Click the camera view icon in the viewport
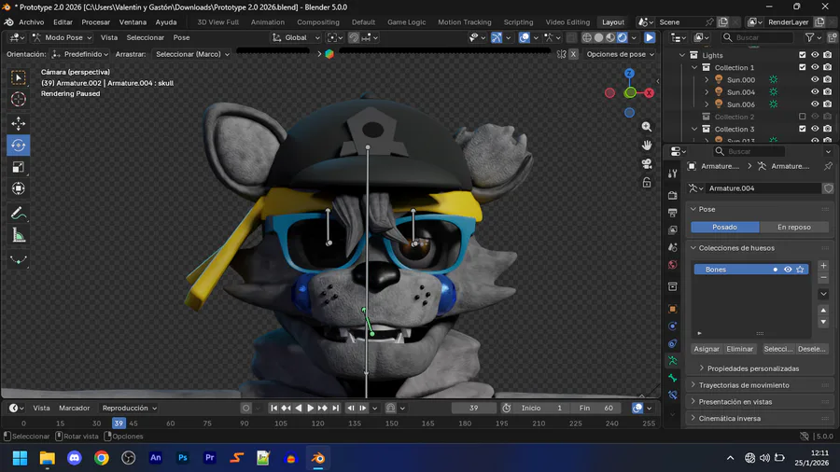The image size is (840, 472). click(x=647, y=164)
